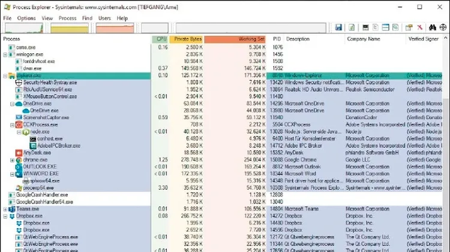Click the parent OneDrive.exe cloud icon

point(19,104)
